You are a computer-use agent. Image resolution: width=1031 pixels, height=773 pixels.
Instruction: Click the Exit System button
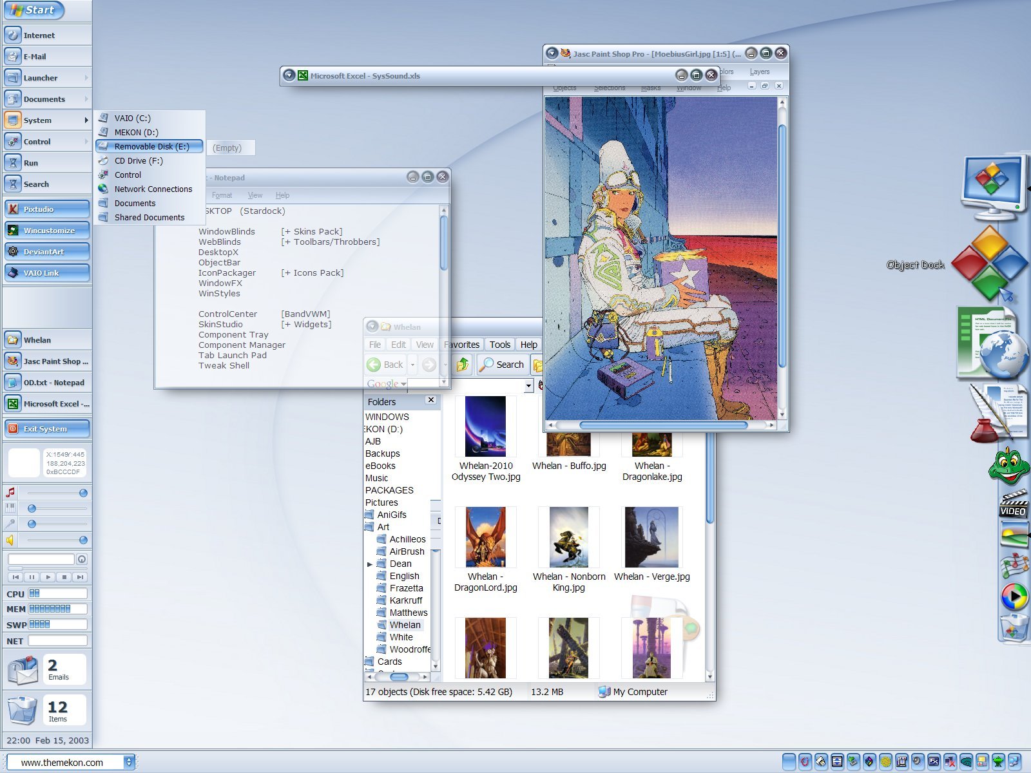point(46,428)
